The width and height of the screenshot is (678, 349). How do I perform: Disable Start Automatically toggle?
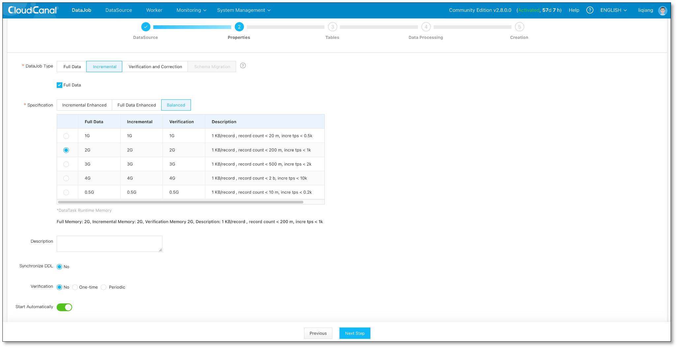[64, 307]
